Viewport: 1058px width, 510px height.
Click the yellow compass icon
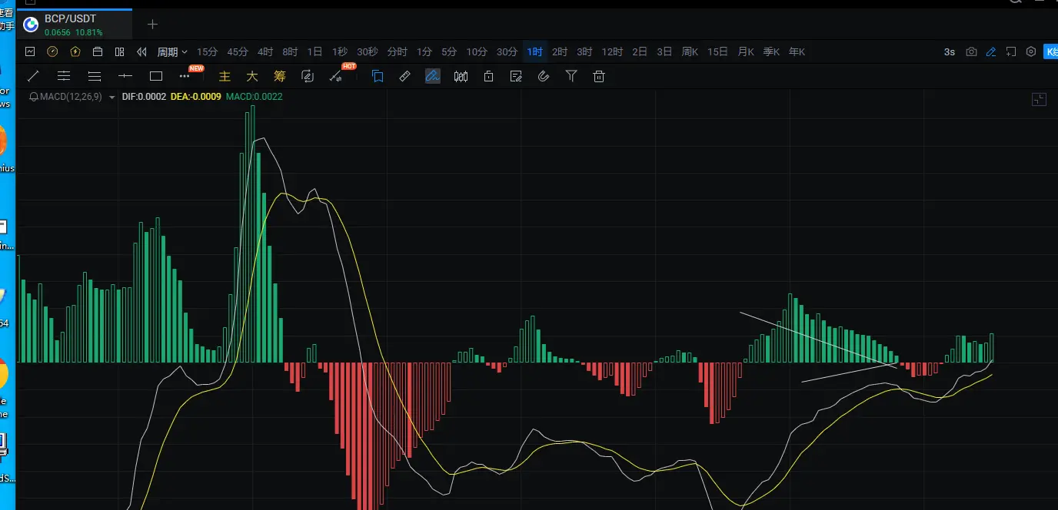[x=52, y=51]
